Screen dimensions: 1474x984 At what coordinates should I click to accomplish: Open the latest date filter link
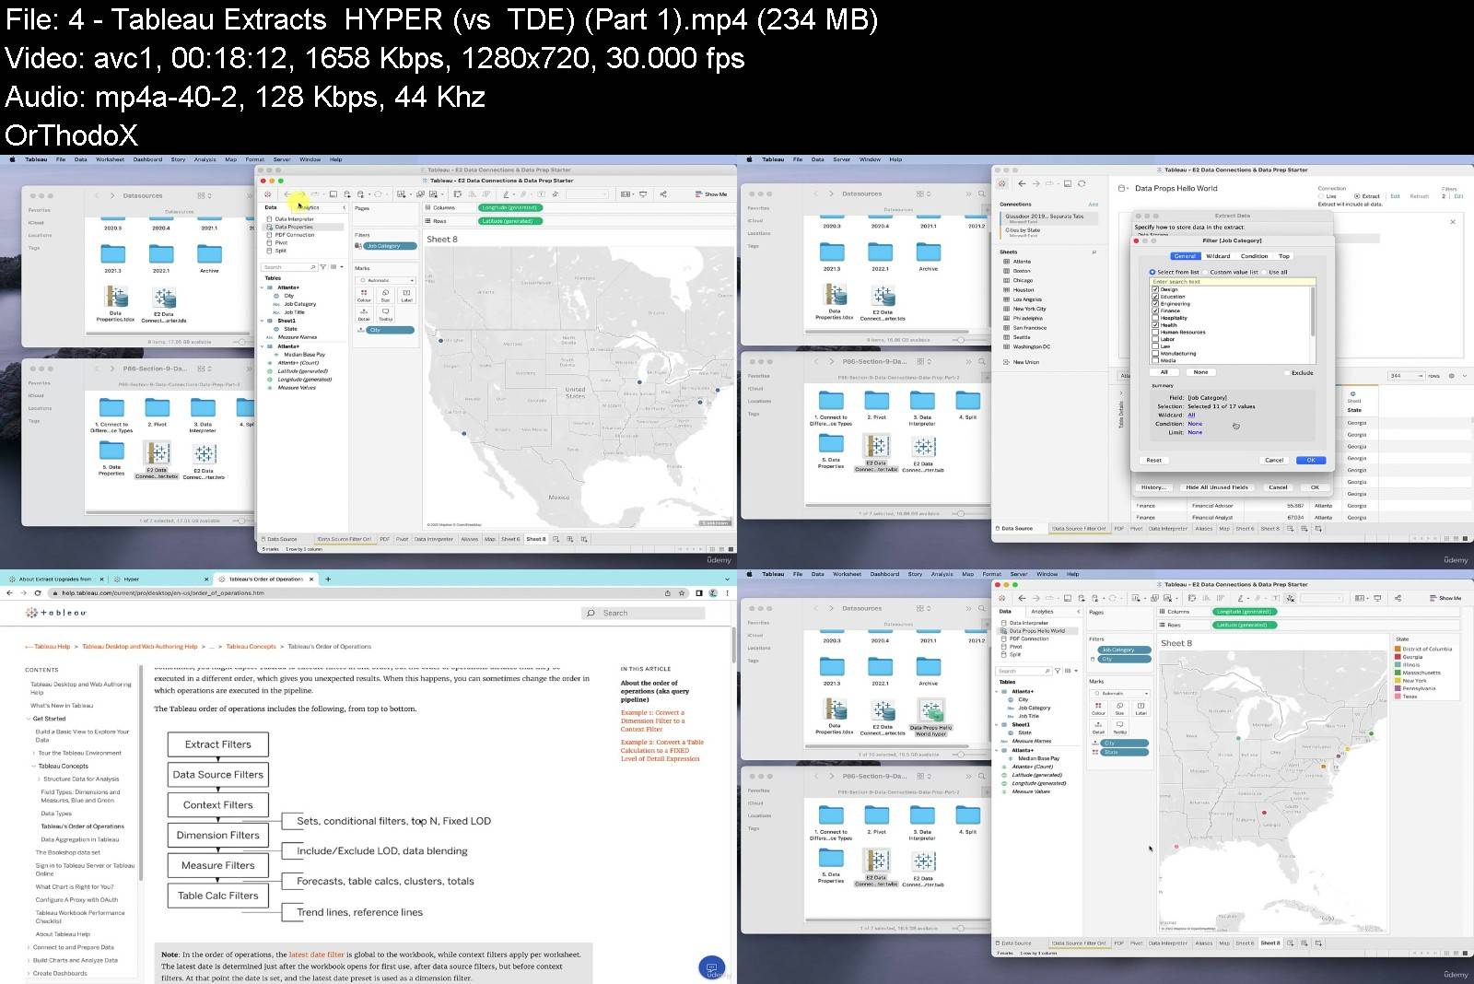tap(317, 955)
